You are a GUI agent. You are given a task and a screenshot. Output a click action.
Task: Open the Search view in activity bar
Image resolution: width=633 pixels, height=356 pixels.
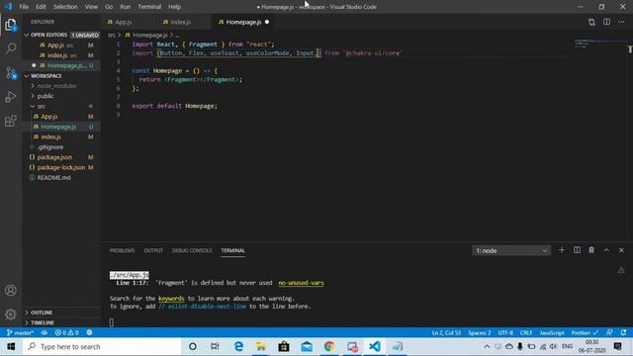coord(11,48)
